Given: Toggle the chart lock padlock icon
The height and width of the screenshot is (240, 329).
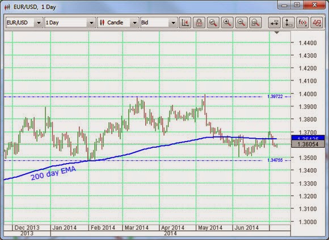Looking at the screenshot, I should 199,23.
